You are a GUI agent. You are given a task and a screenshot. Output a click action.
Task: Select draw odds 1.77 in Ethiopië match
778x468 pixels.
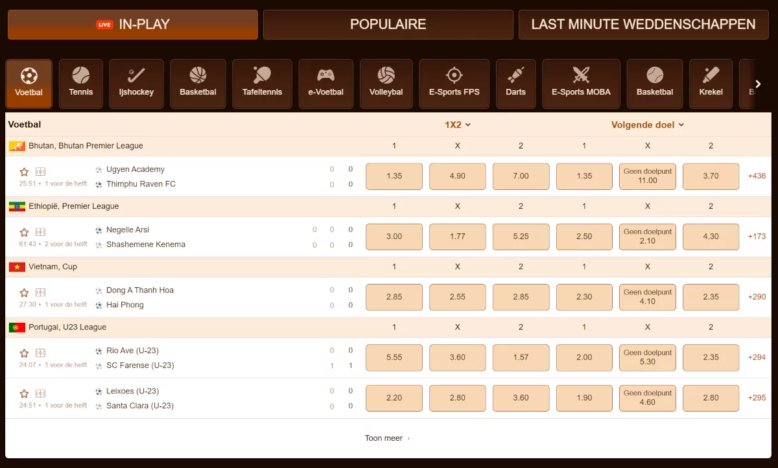coord(458,237)
